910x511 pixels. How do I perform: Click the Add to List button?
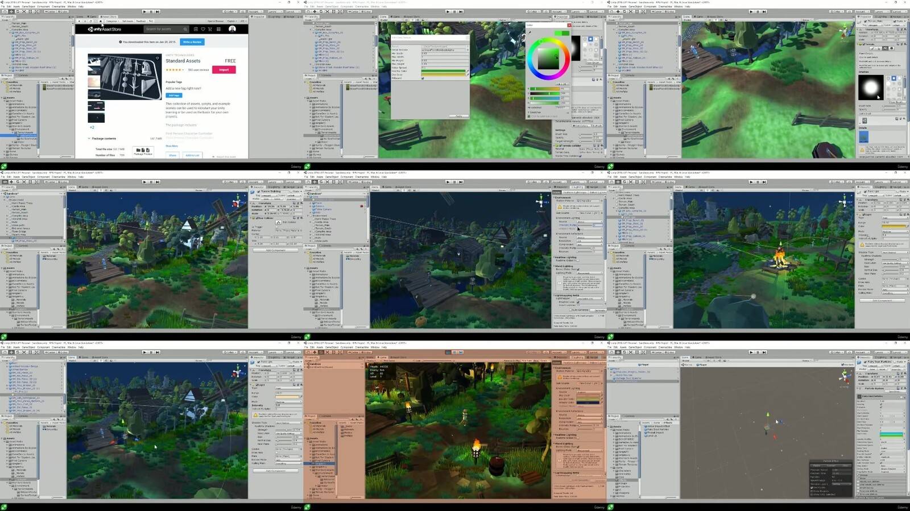(192, 155)
